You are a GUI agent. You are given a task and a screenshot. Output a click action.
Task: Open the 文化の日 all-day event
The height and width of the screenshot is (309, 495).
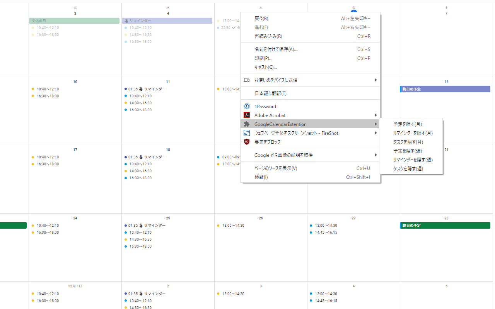click(74, 20)
